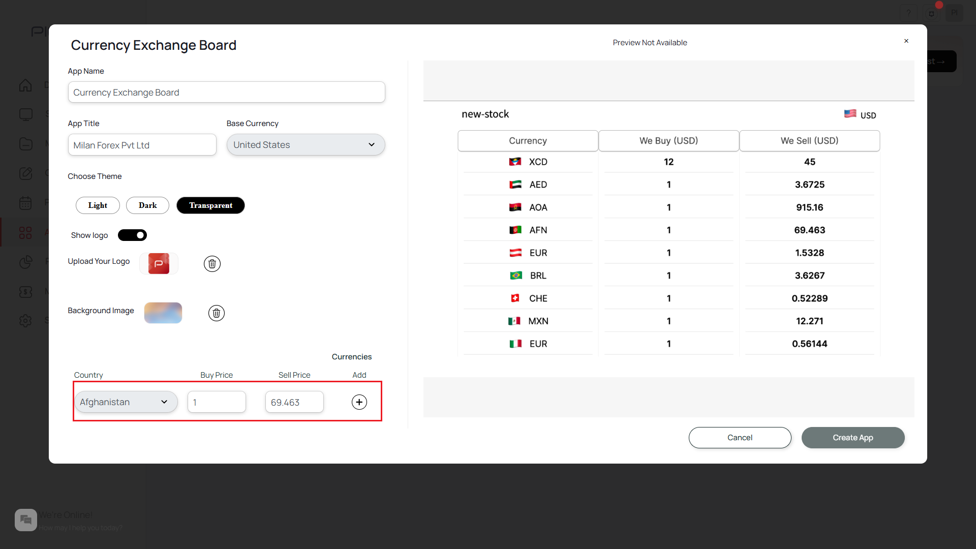Open the Reports pie-chart icon in sidebar
Viewport: 976px width, 549px height.
coord(25,262)
